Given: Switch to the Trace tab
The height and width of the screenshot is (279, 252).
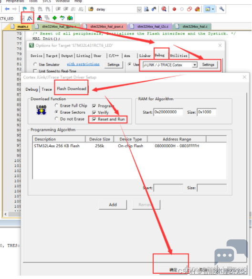Looking at the screenshot, I should (x=47, y=89).
